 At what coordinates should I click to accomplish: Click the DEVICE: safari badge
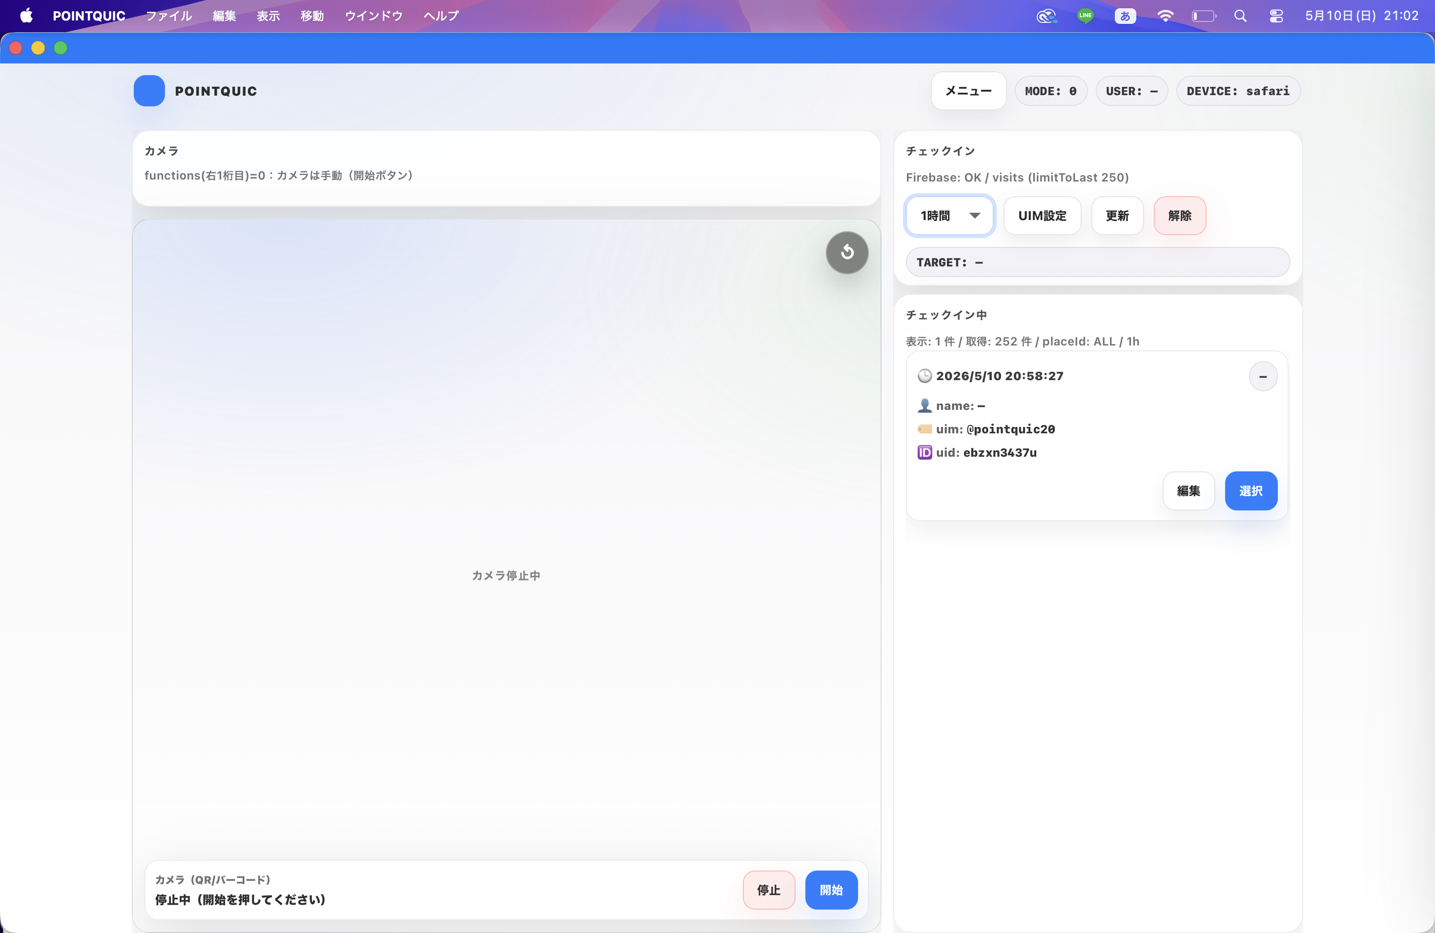1238,91
